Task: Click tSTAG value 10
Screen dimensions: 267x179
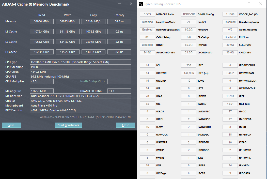Action: click(230, 142)
